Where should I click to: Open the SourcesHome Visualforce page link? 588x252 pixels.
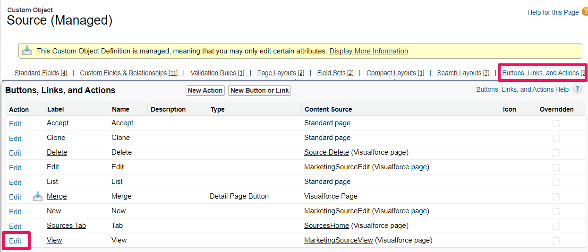[x=326, y=226]
